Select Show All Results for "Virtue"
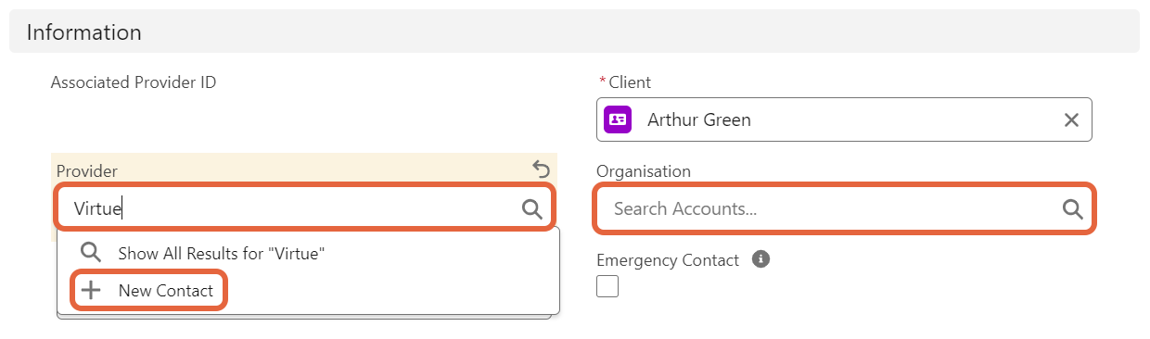This screenshot has height=339, width=1150. (x=308, y=253)
